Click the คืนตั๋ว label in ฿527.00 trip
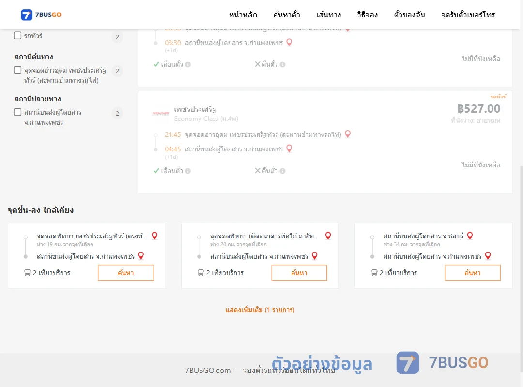 (x=270, y=171)
